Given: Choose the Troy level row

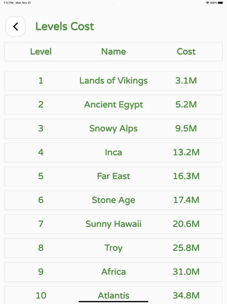Looking at the screenshot, I should (113, 248).
